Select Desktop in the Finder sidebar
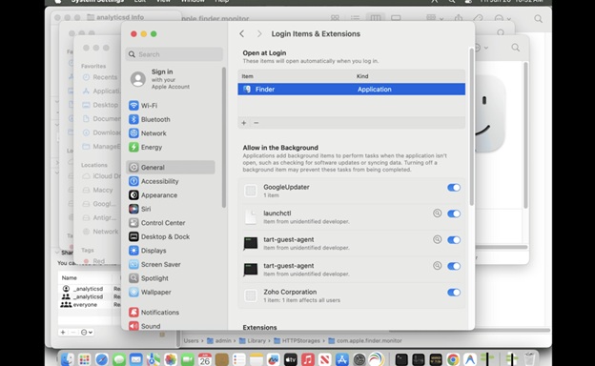Image resolution: width=595 pixels, height=366 pixels. pyautogui.click(x=100, y=105)
